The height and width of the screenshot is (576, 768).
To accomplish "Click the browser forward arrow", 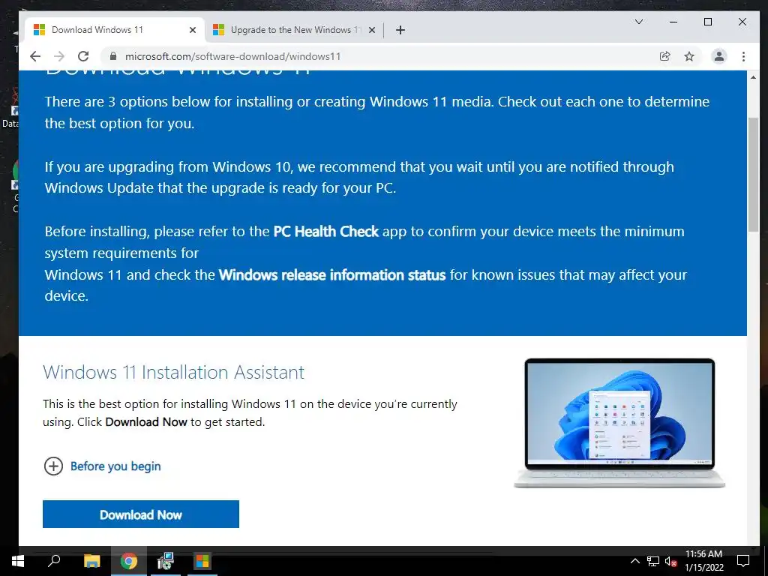I will point(59,56).
